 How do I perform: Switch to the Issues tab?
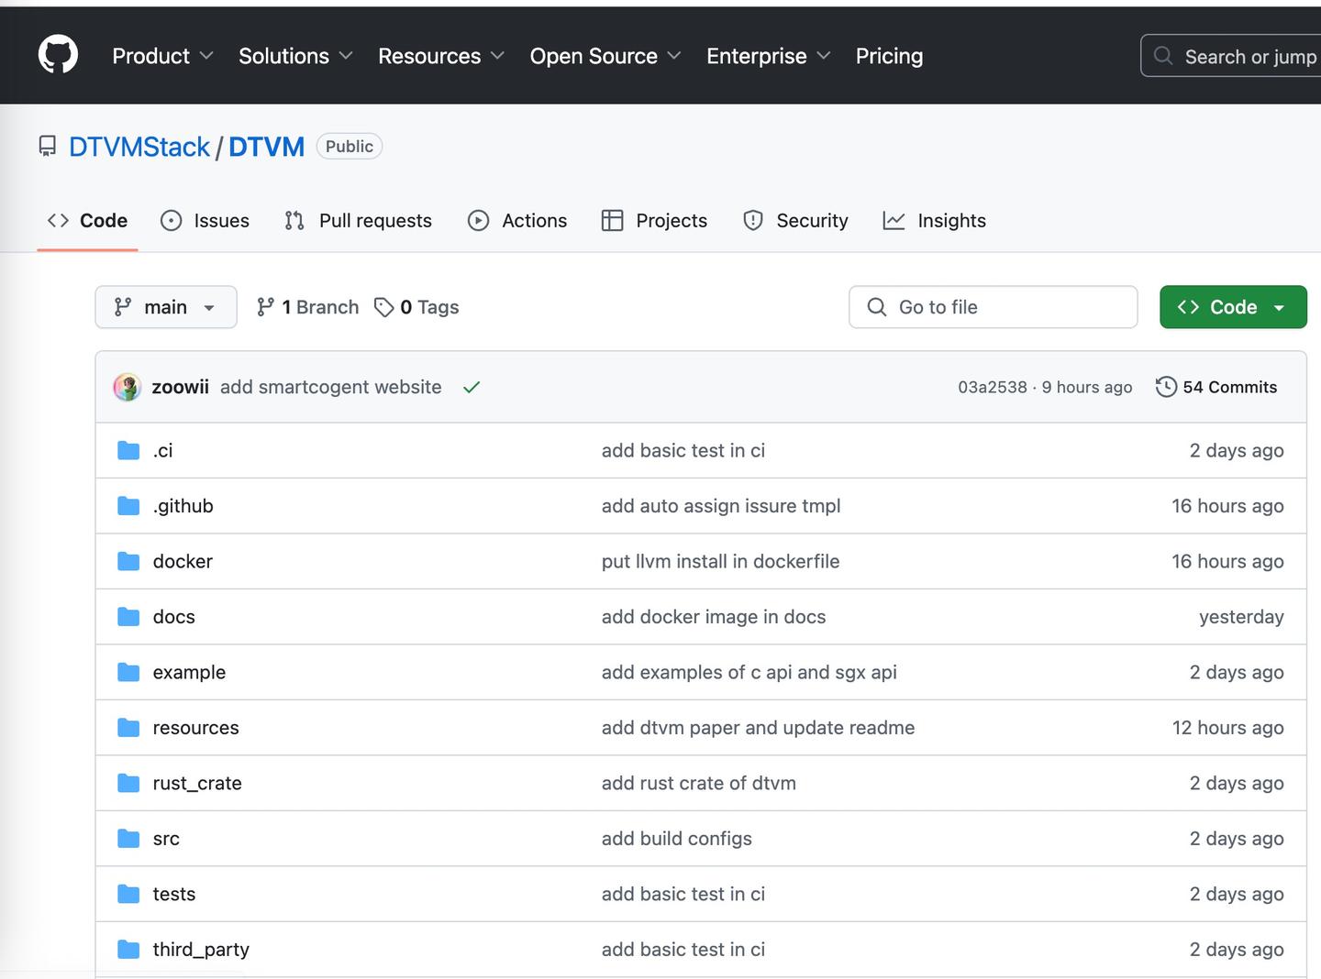[205, 221]
